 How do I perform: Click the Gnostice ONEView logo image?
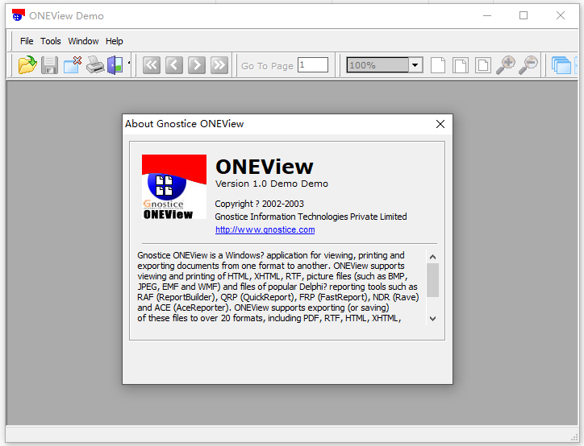click(x=174, y=187)
